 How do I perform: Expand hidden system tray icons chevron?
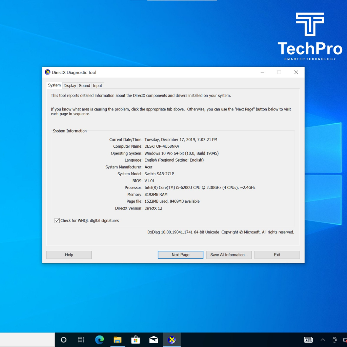click(x=323, y=340)
